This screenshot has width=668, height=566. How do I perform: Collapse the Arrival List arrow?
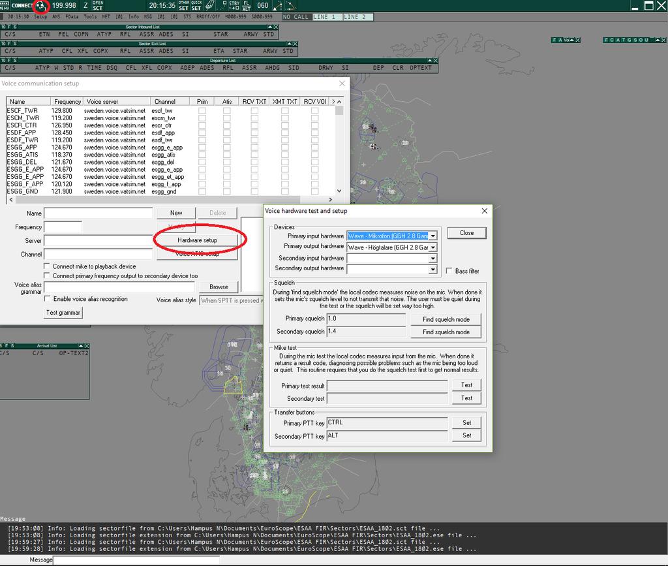click(80, 345)
